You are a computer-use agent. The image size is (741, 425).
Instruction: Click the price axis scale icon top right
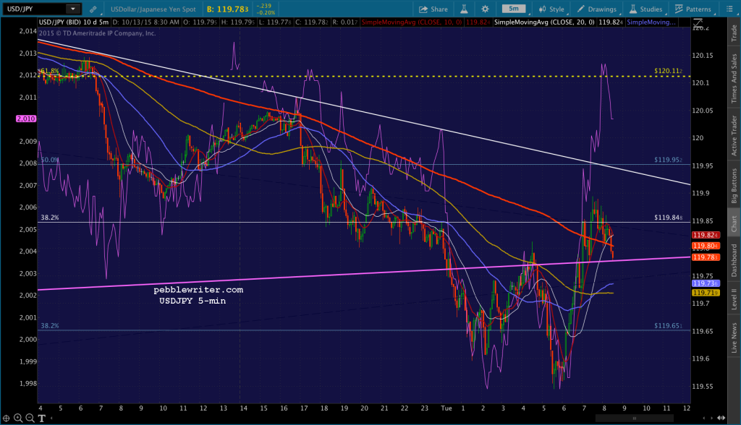click(698, 22)
